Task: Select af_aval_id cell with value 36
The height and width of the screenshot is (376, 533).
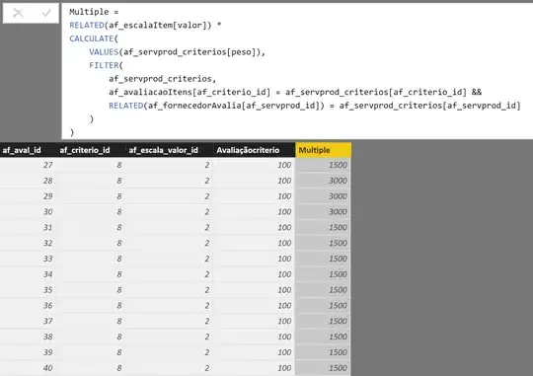Action: click(29, 305)
